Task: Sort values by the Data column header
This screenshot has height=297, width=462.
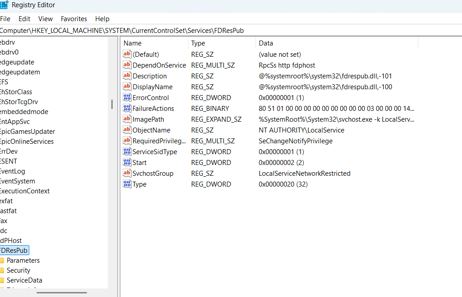Action: click(x=337, y=43)
